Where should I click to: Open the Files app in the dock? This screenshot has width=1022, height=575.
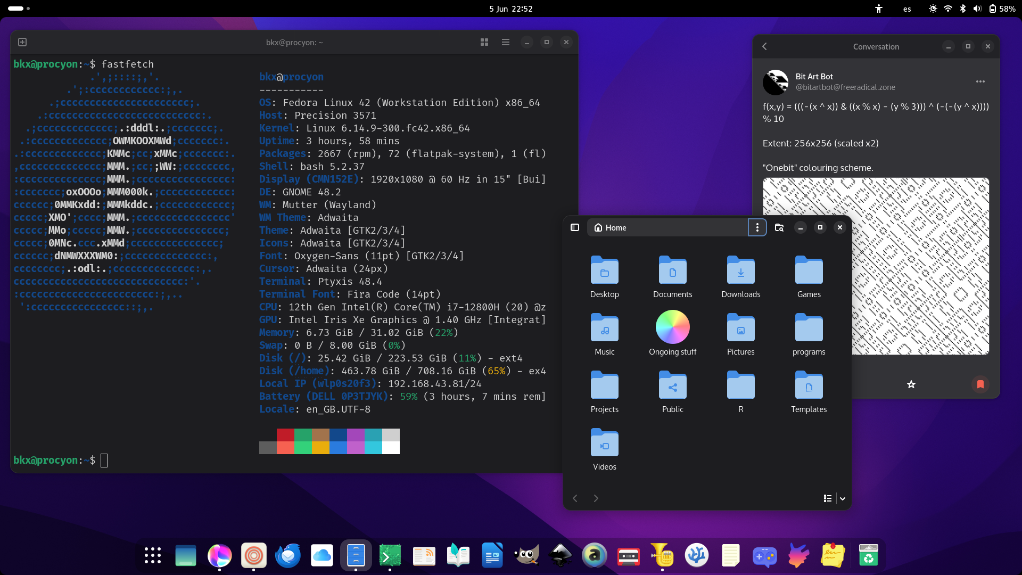[356, 555]
